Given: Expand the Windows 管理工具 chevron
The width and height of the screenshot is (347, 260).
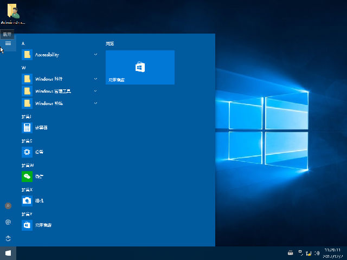Looking at the screenshot, I should tap(95, 91).
